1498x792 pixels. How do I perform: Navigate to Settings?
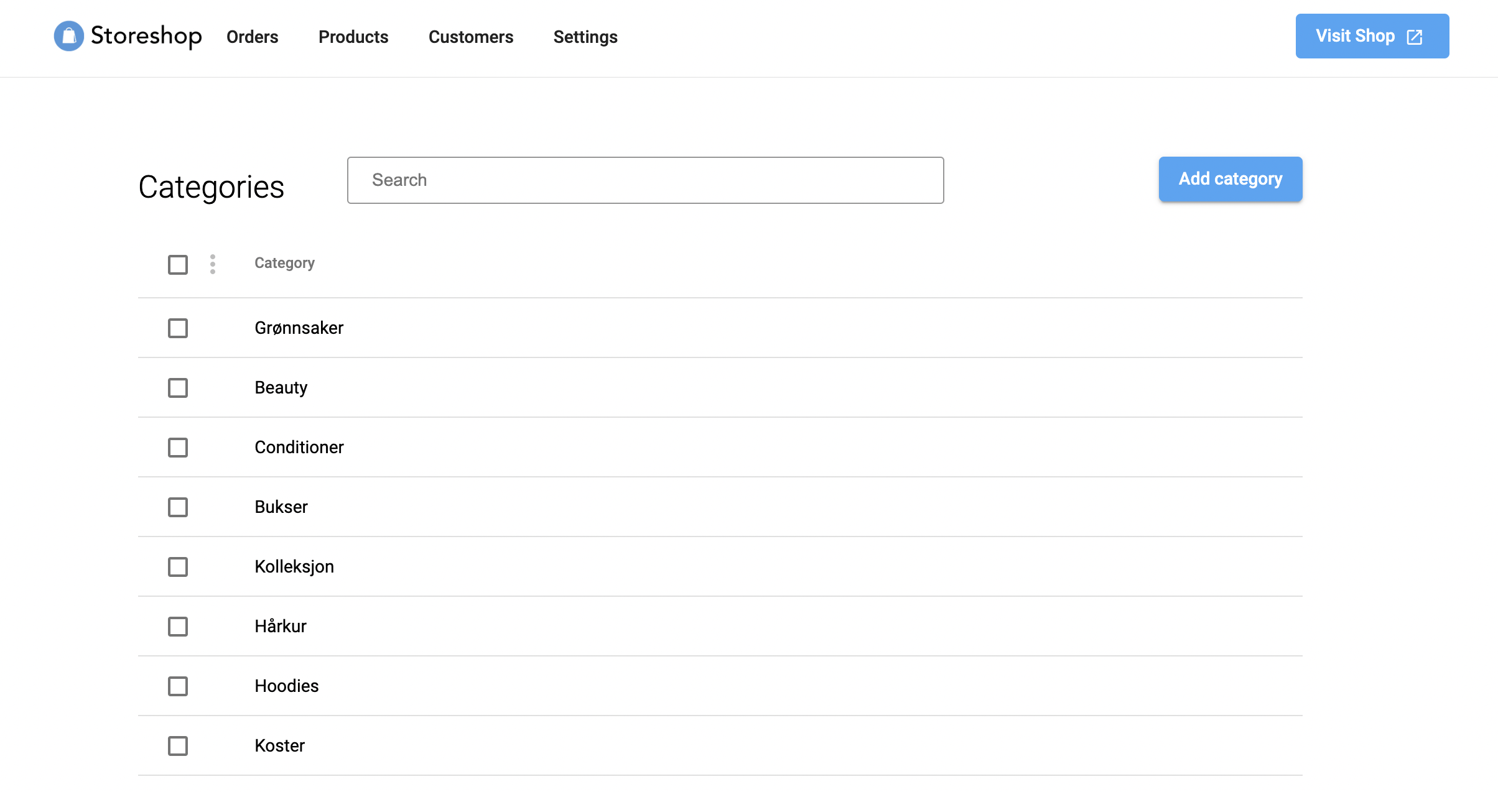(x=585, y=37)
